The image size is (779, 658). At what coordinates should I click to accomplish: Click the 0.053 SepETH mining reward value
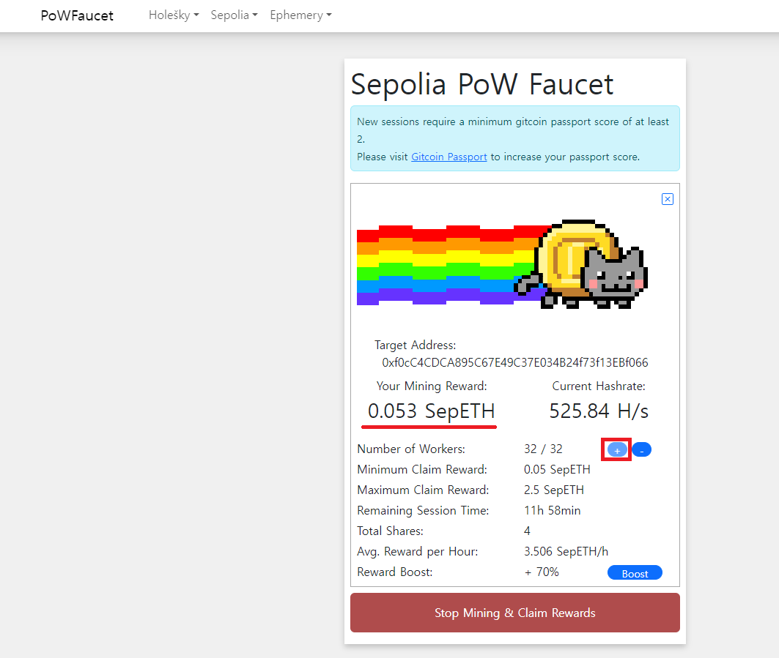coord(431,411)
